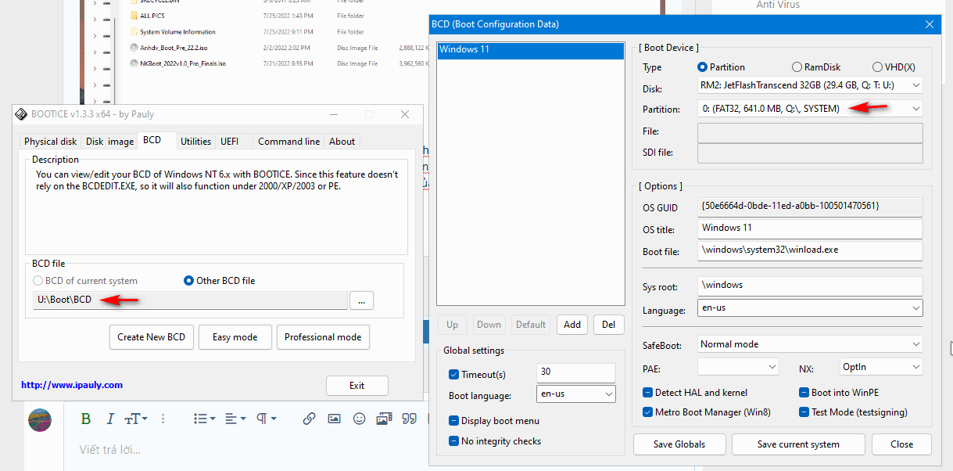Toggle Test Mode (testsigning) checkbox
This screenshot has width=953, height=471.
tap(804, 412)
